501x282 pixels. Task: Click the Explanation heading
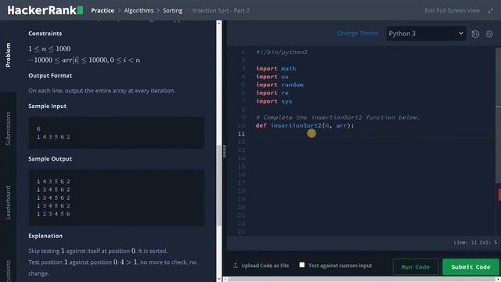point(45,236)
